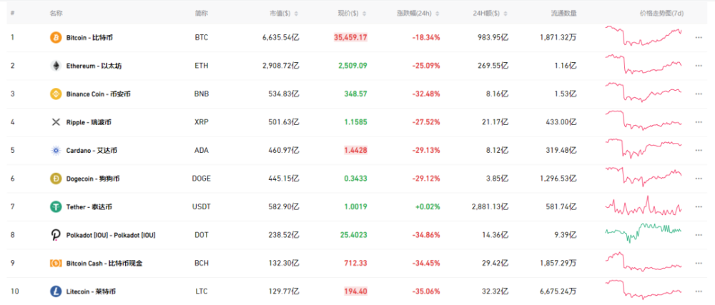Click the Tether green logo icon
Screen dimensions: 715x305
56,206
